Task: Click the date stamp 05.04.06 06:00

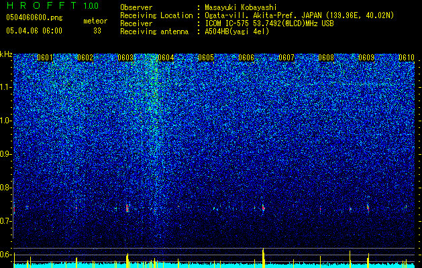Action: (34, 31)
